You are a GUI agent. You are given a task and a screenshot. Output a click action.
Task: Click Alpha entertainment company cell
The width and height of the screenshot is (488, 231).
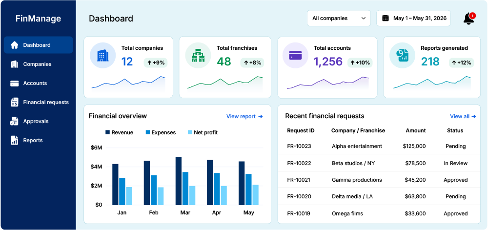(x=357, y=147)
